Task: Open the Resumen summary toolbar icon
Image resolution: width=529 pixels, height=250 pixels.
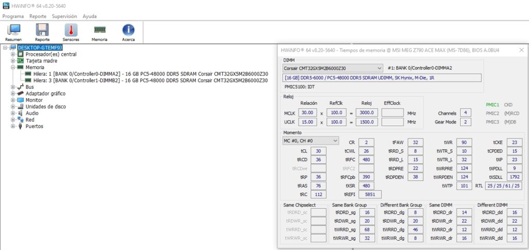Action: tap(13, 30)
